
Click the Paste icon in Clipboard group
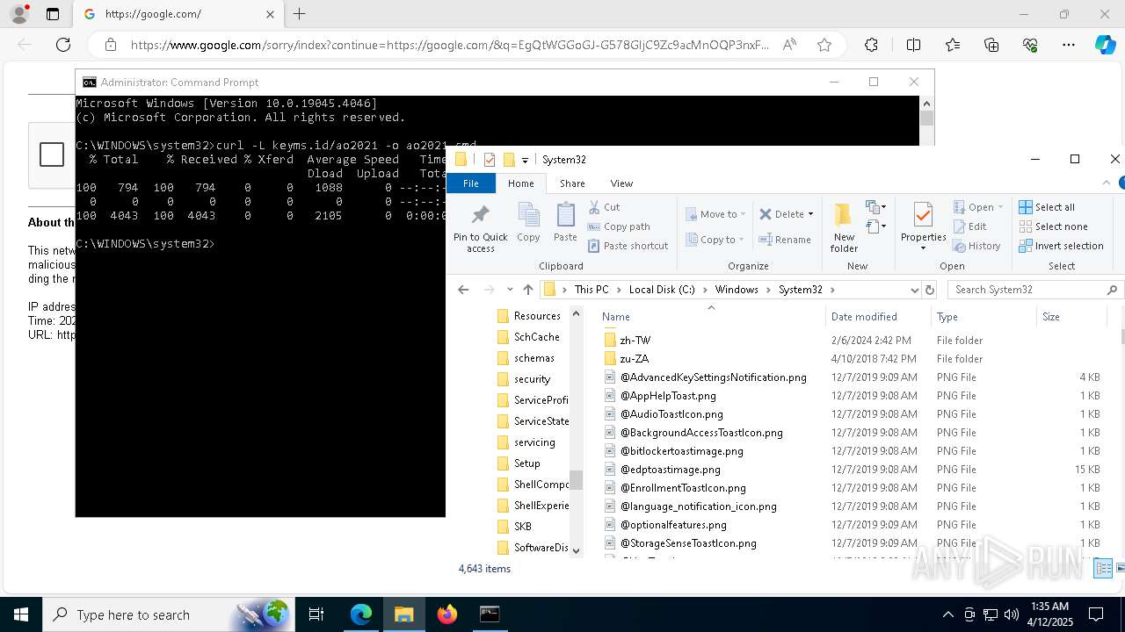coord(565,222)
